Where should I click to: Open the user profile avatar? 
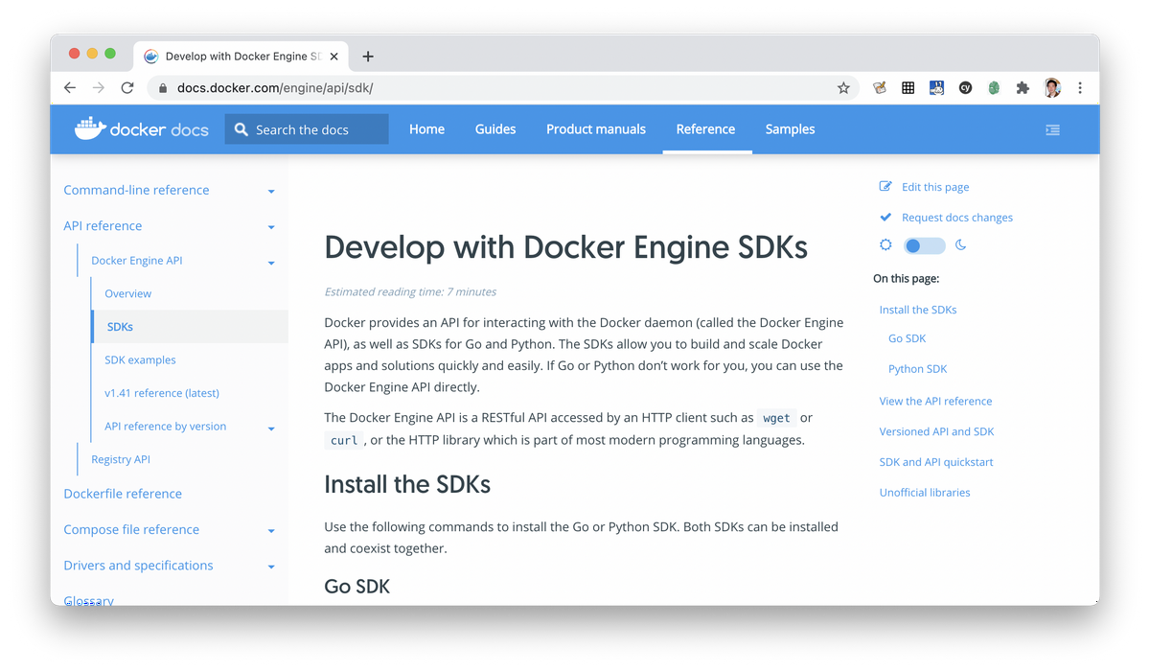1052,88
